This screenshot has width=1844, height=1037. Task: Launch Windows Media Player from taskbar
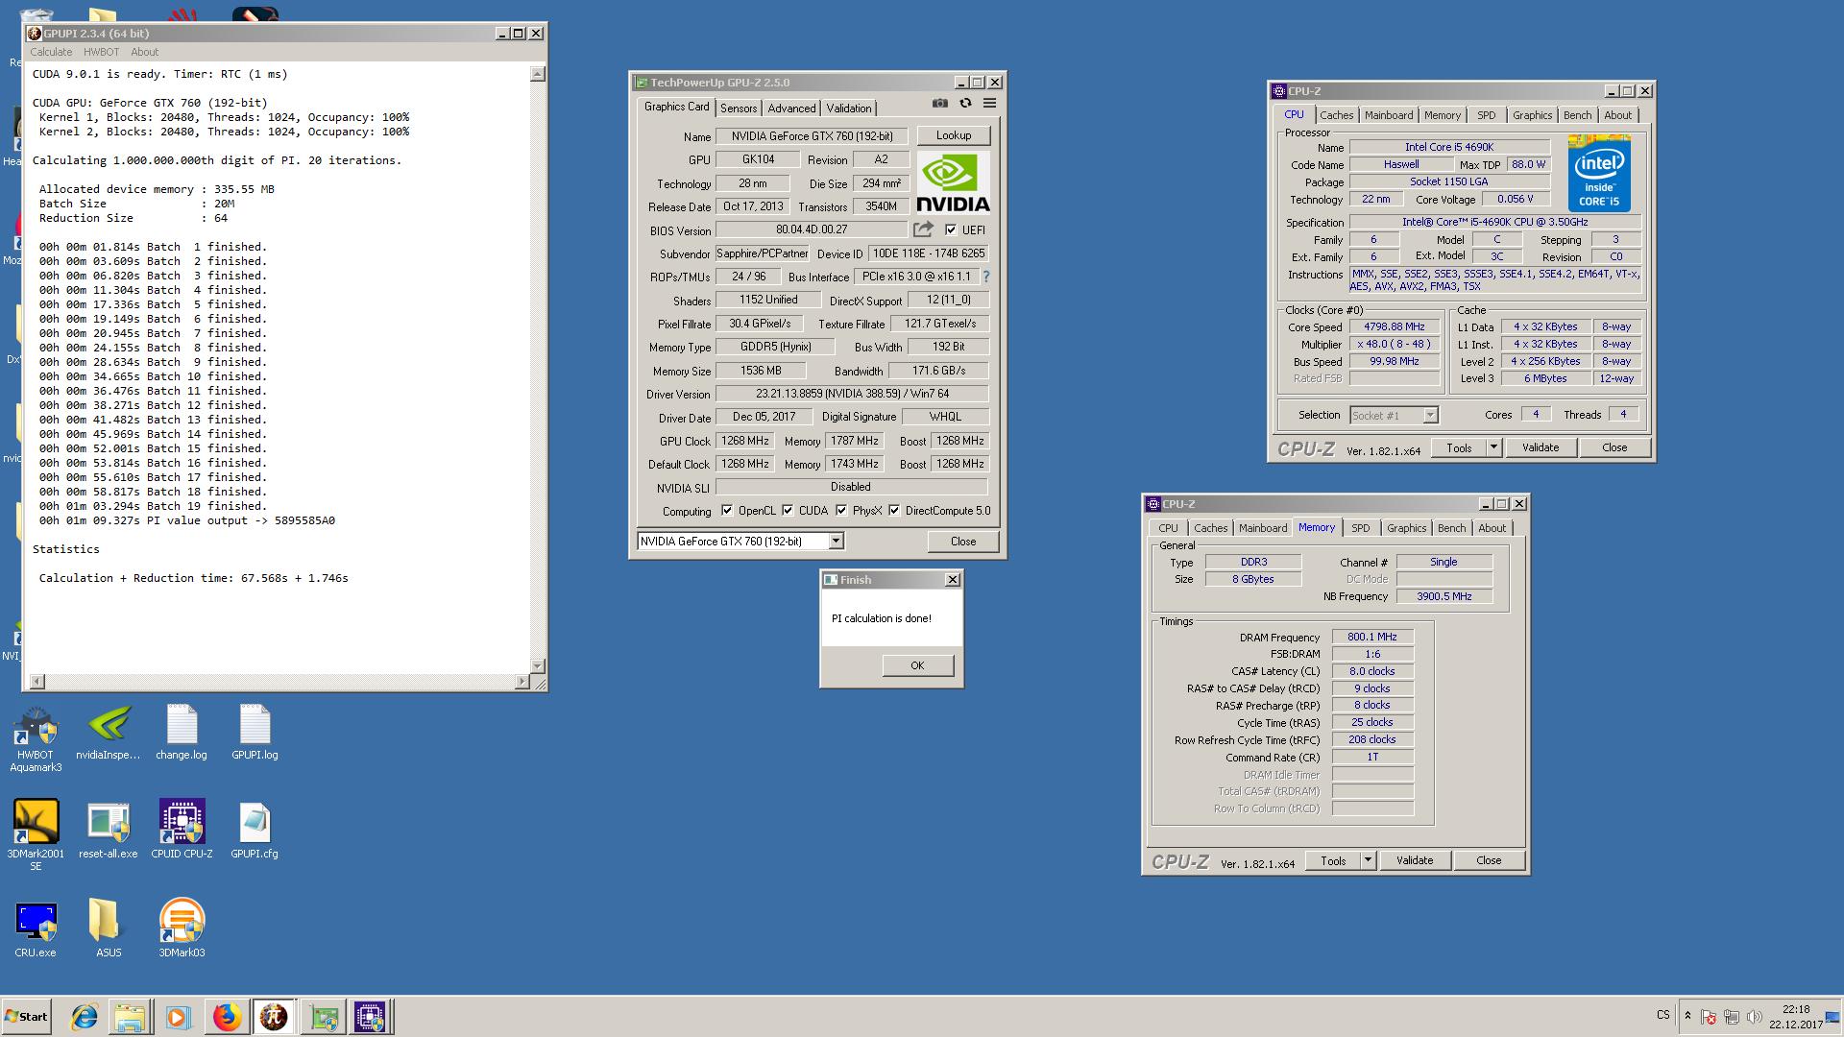point(177,1017)
